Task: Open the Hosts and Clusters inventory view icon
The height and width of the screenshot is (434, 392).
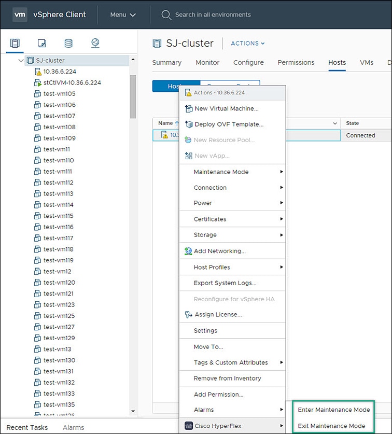Action: click(x=15, y=43)
